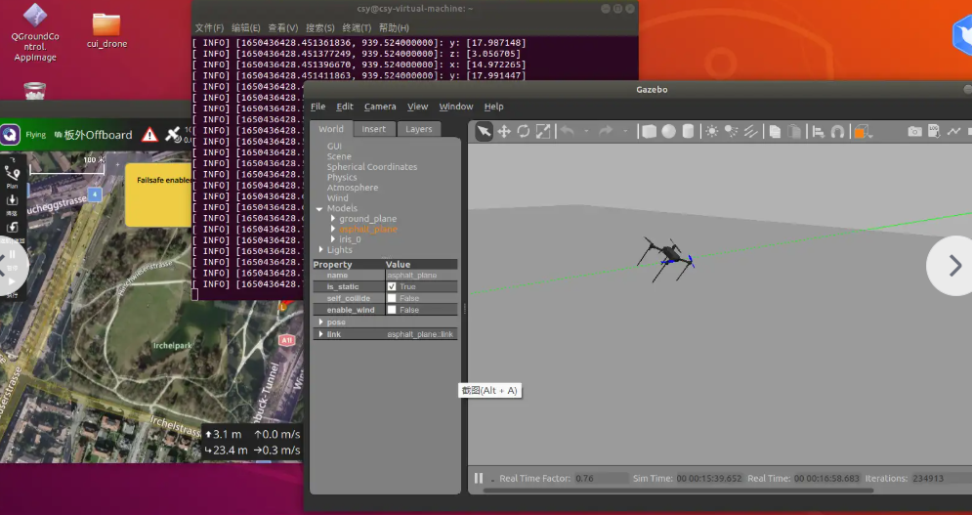Open the Plan view in QGroundControl
This screenshot has width=972, height=515.
pos(13,176)
